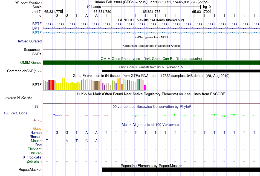Click the dark green OMIM Genes bar
The width and height of the screenshot is (260, 176).
tap(151, 62)
